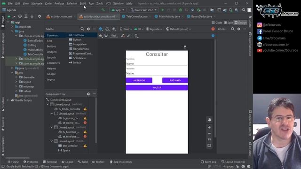
Task: Toggle View Options eye icon
Action: coord(101,36)
